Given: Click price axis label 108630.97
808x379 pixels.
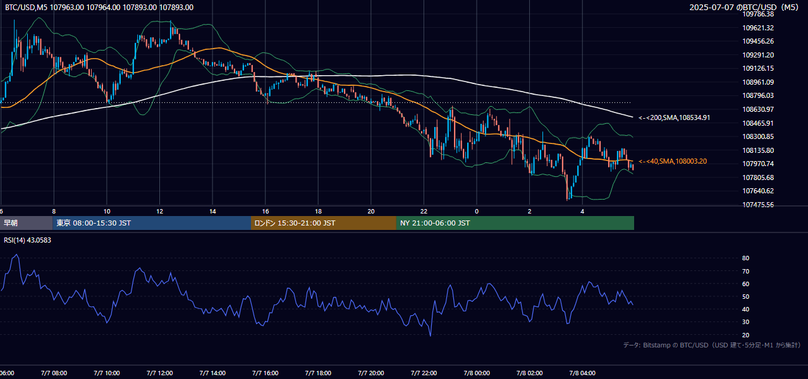Looking at the screenshot, I should [x=758, y=109].
